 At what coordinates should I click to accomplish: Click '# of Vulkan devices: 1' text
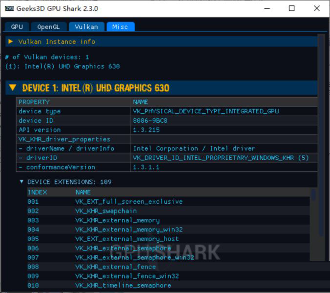point(47,57)
